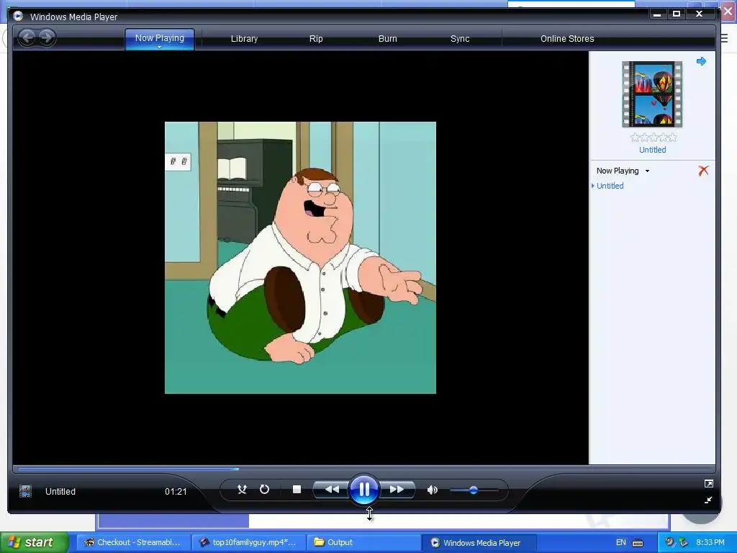The image size is (737, 553).
Task: Clear the list pane with the red X
Action: pyautogui.click(x=703, y=171)
